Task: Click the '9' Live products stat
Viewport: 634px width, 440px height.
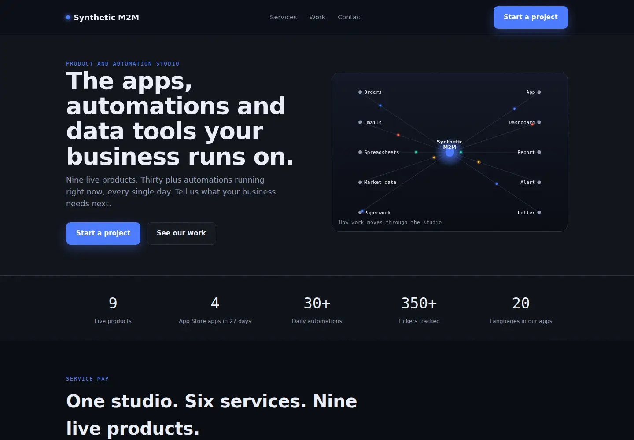Action: pyautogui.click(x=113, y=303)
